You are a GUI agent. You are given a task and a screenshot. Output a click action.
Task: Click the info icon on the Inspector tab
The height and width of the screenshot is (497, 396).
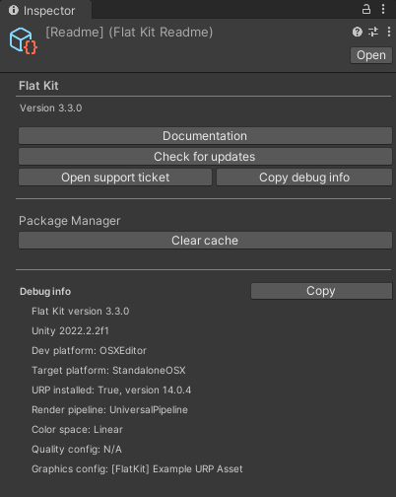[14, 11]
